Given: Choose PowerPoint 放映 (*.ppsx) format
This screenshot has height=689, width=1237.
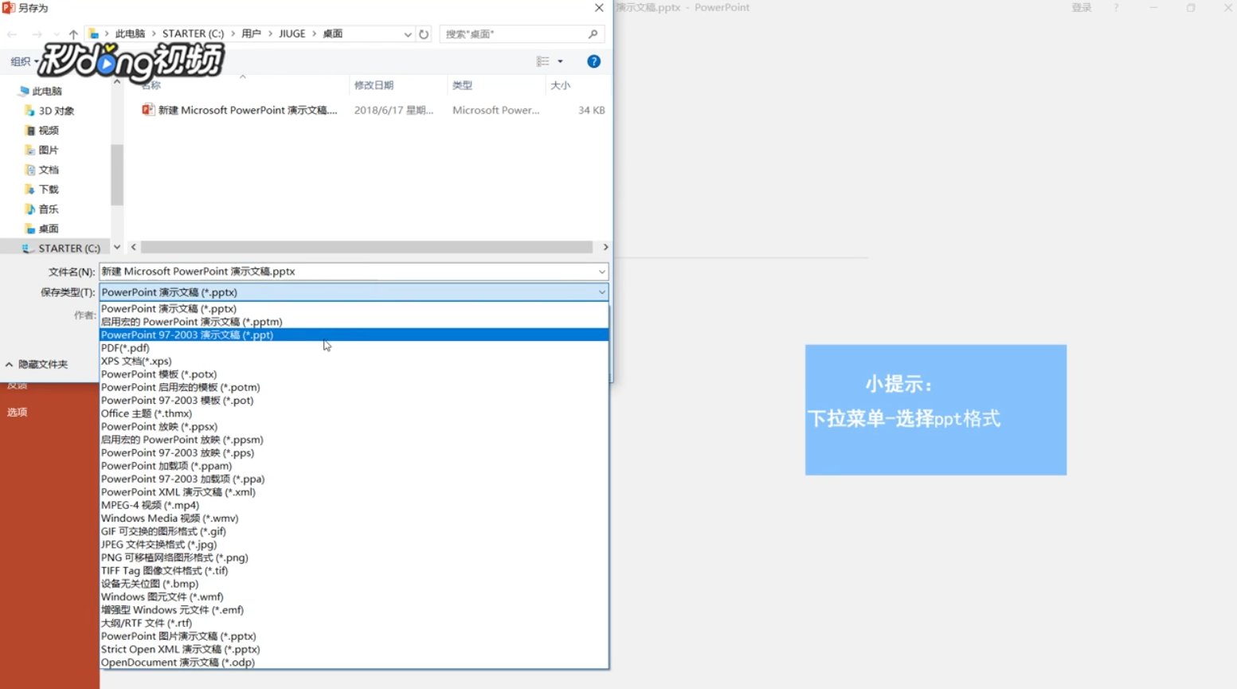Looking at the screenshot, I should tap(354, 427).
